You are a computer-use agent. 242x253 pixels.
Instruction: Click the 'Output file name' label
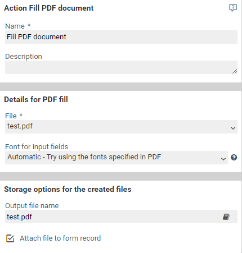(x=32, y=206)
